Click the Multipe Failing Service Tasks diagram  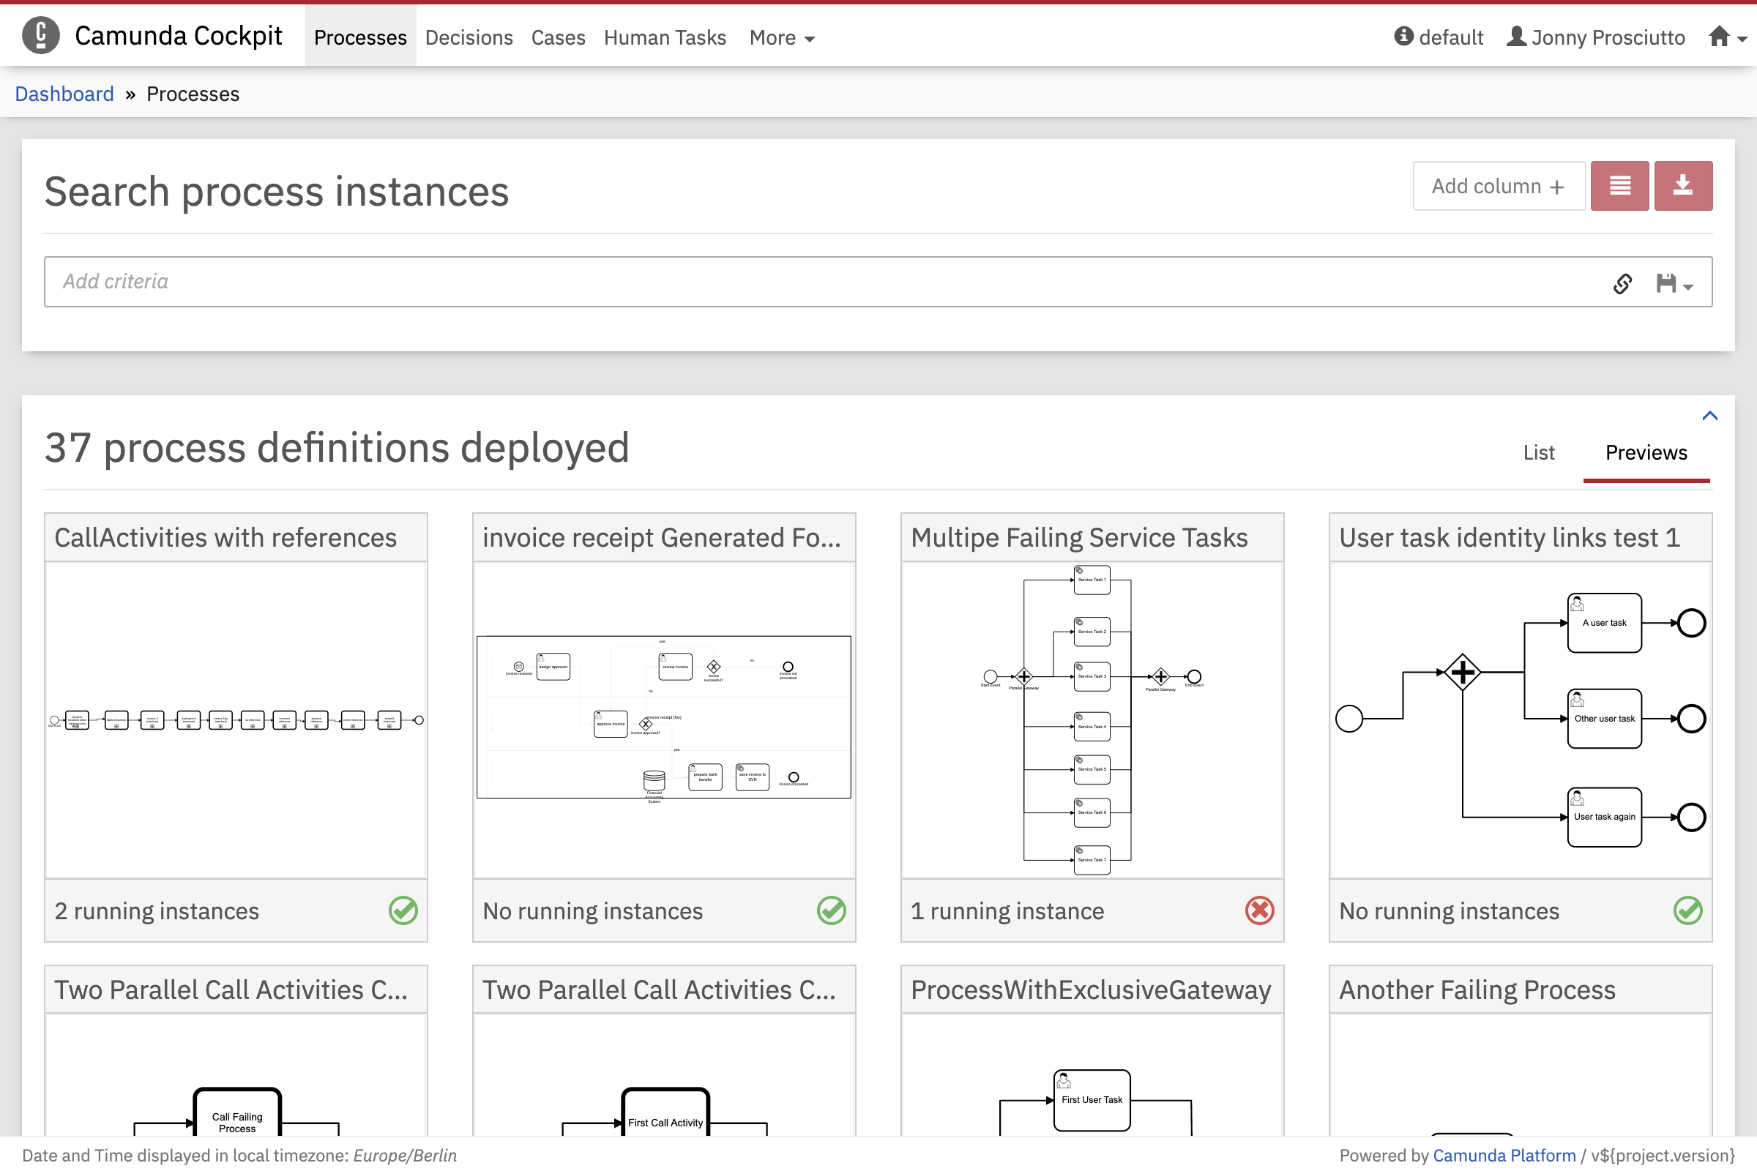click(1092, 720)
